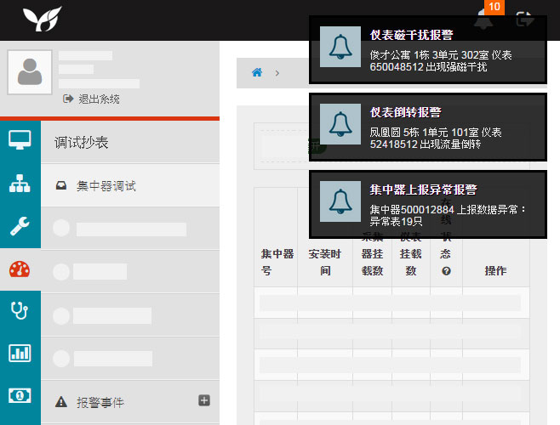Click the red dashboard gauge icon

click(20, 269)
